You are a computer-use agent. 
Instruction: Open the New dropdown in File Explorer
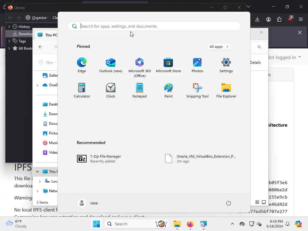coord(48,63)
